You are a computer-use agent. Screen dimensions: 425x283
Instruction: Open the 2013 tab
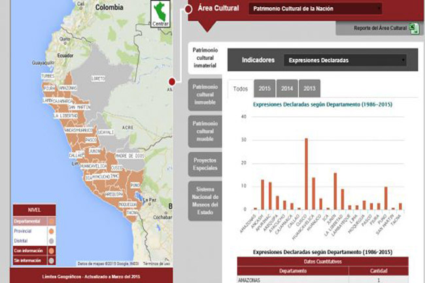309,88
